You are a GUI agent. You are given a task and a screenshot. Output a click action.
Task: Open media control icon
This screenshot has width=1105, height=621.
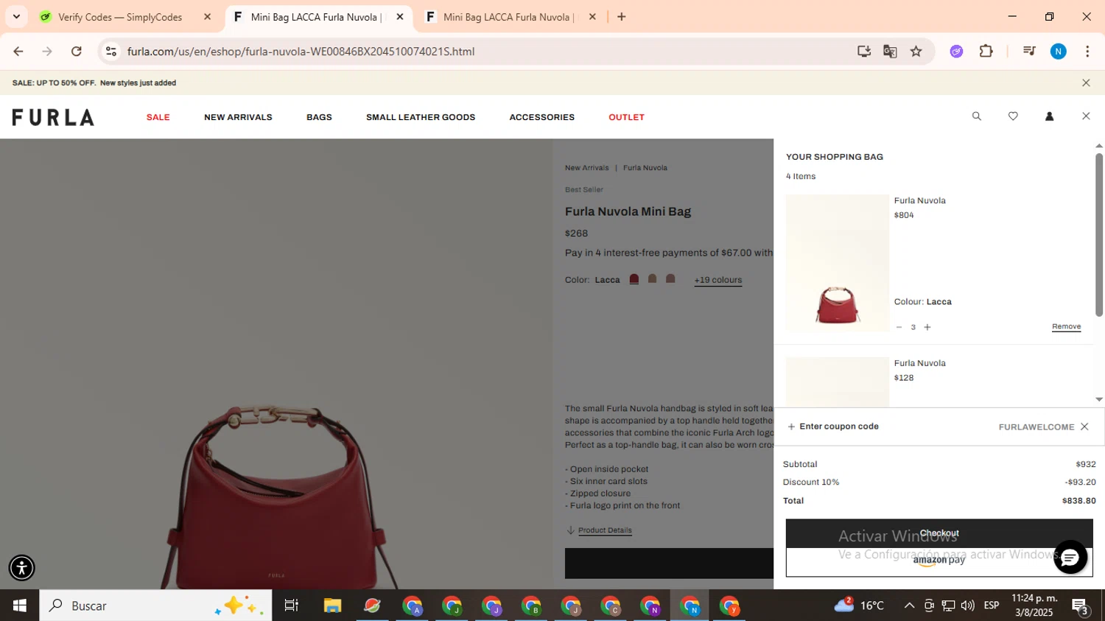pyautogui.click(x=1029, y=52)
